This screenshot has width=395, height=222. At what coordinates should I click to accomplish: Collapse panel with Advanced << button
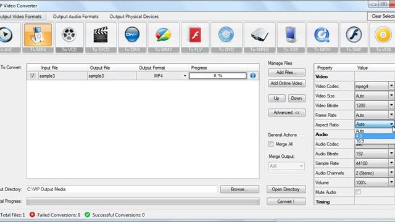(x=286, y=112)
